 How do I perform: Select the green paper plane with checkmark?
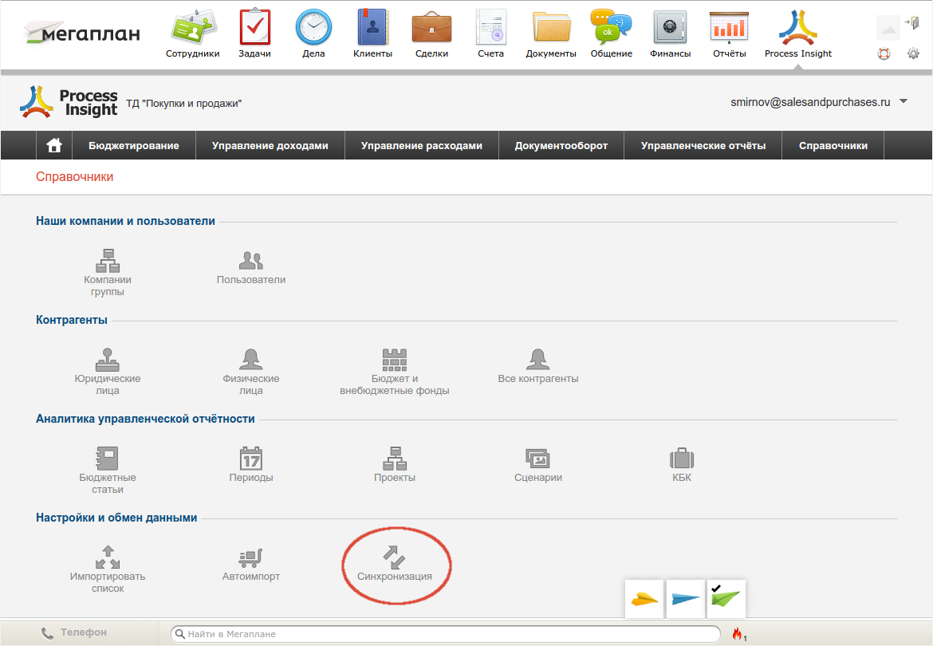[726, 598]
